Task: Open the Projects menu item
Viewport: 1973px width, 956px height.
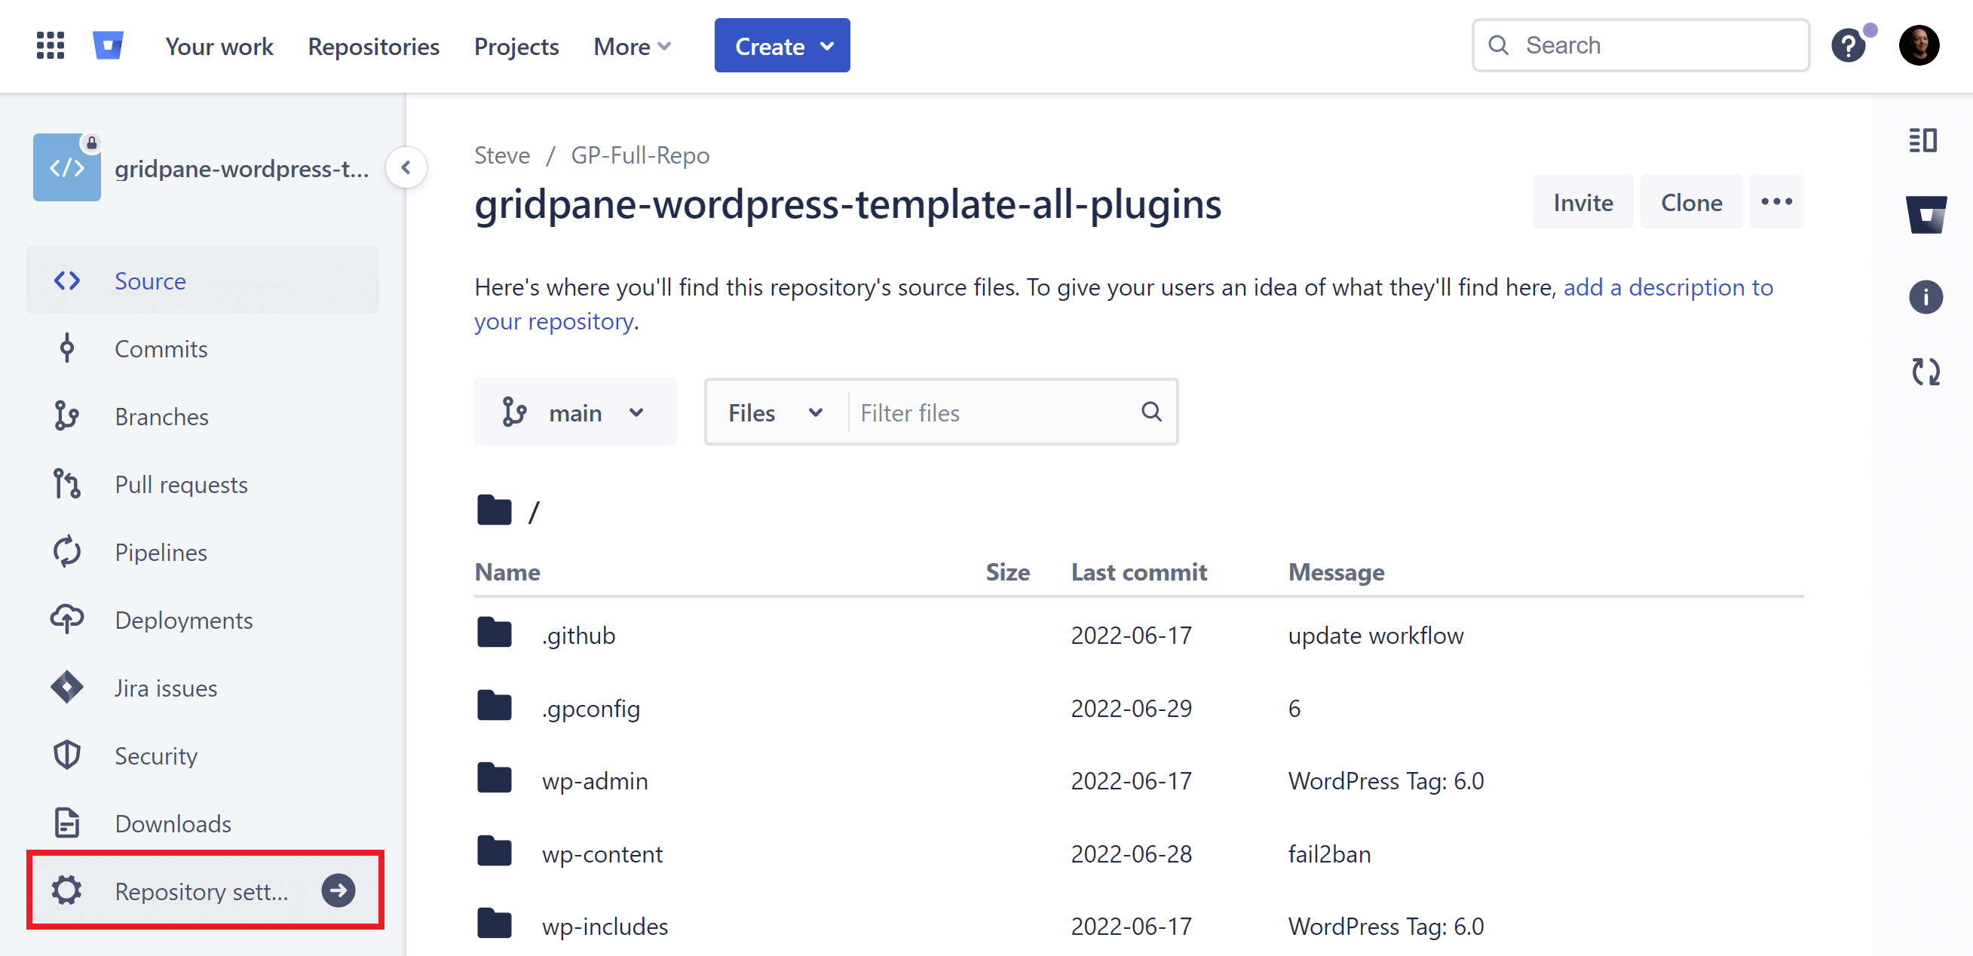Action: point(516,47)
